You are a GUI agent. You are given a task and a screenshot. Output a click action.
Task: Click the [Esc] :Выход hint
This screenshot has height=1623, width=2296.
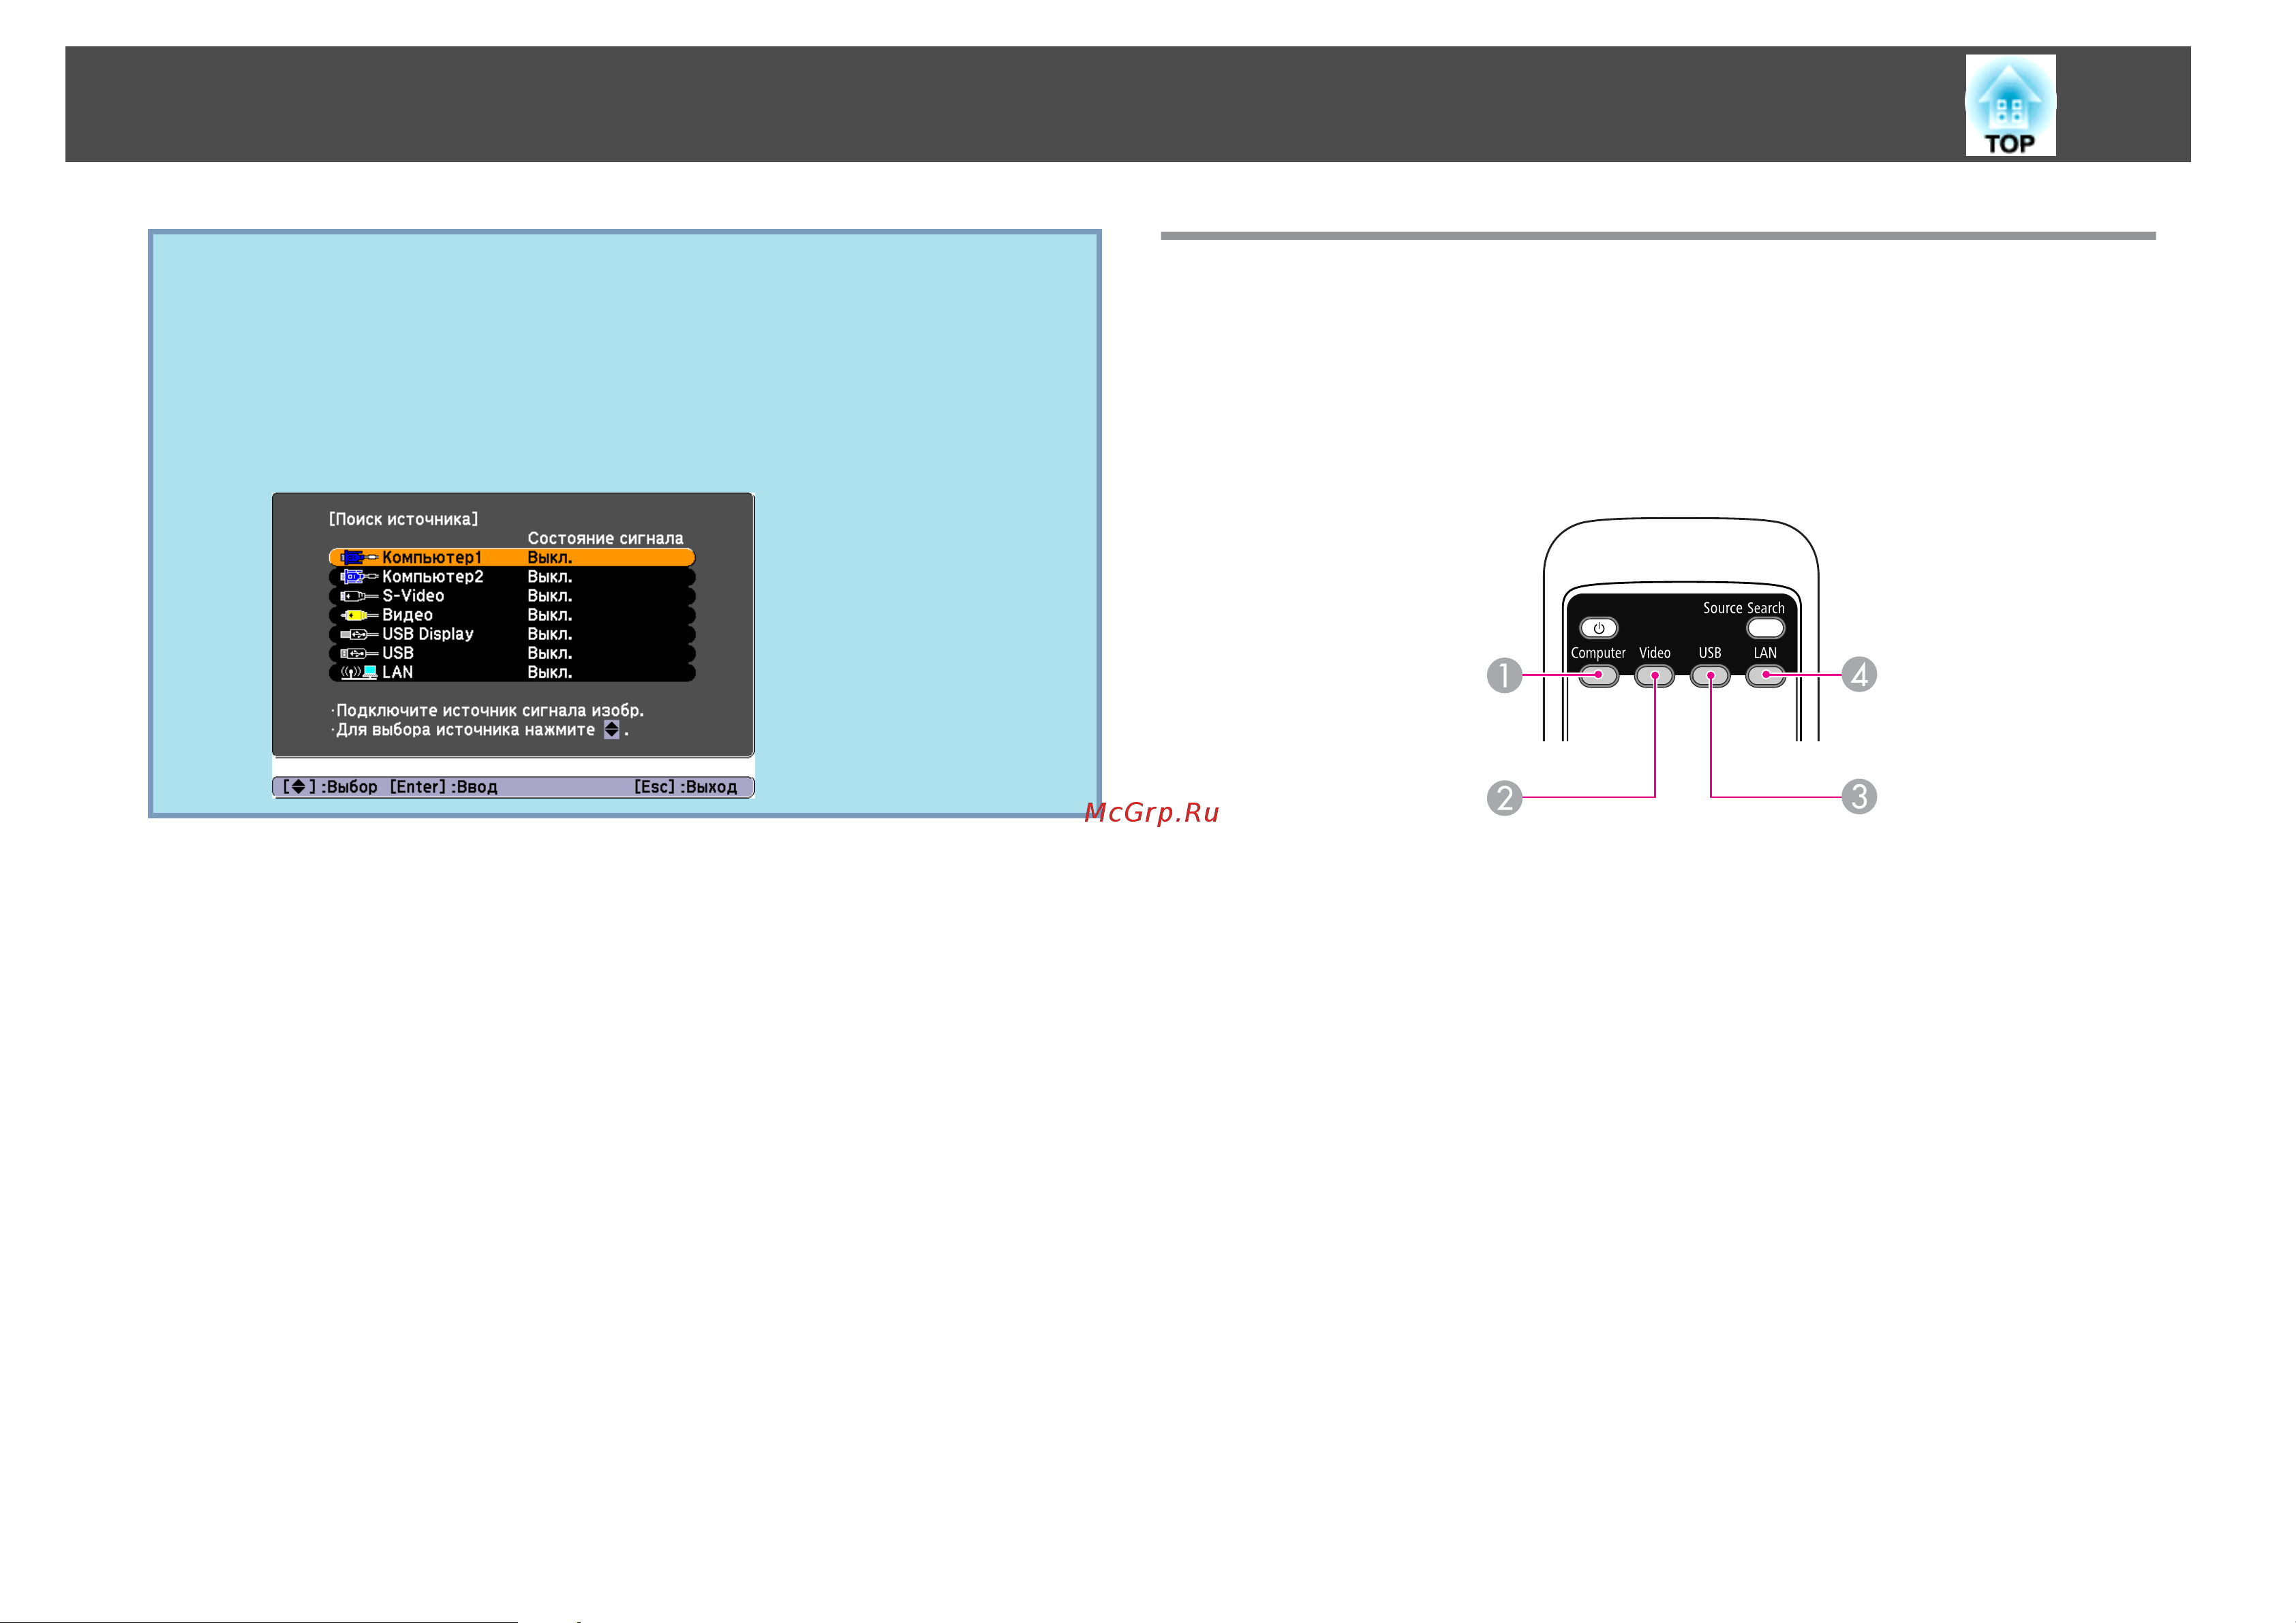685,787
